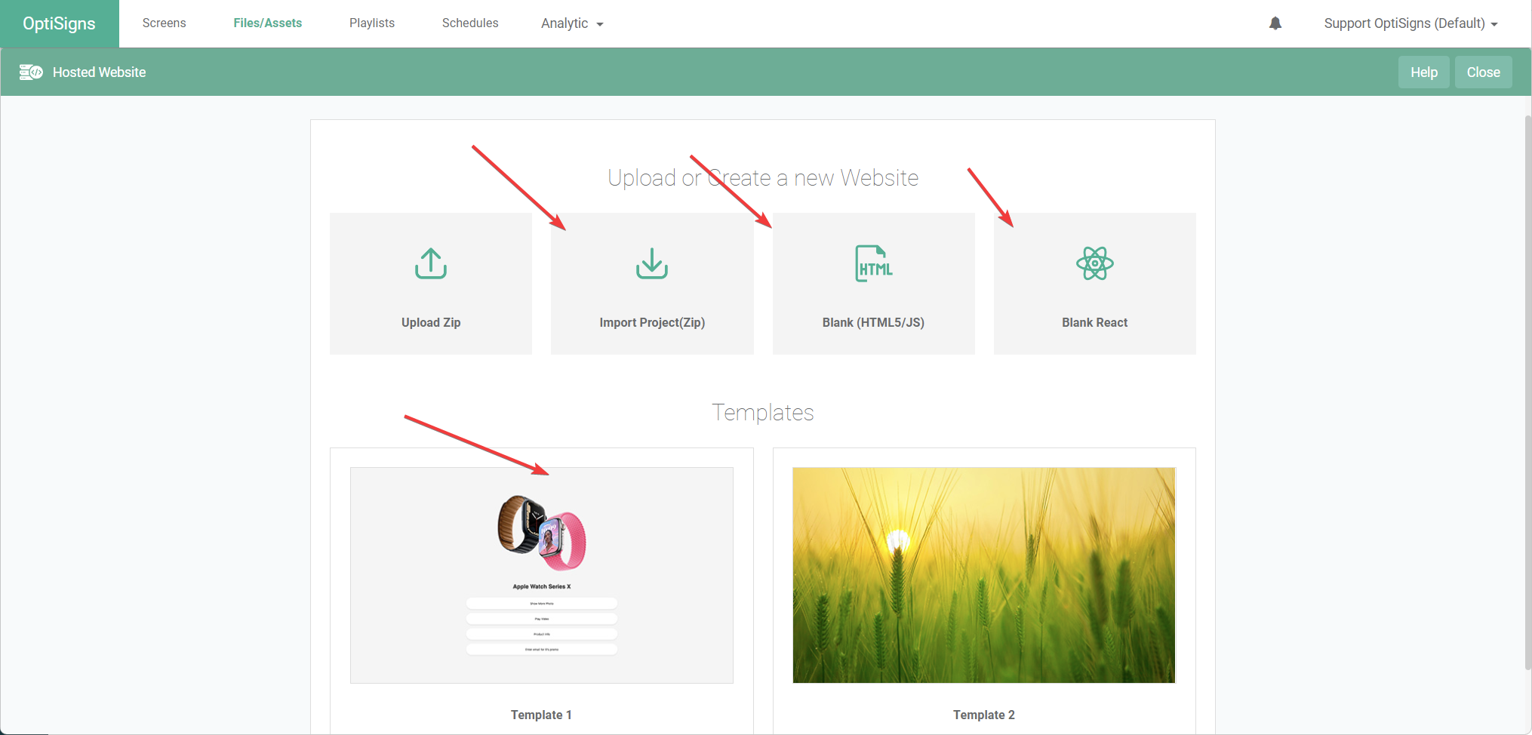Open the Support OptiSigns account dropdown
The image size is (1532, 735).
[1410, 23]
